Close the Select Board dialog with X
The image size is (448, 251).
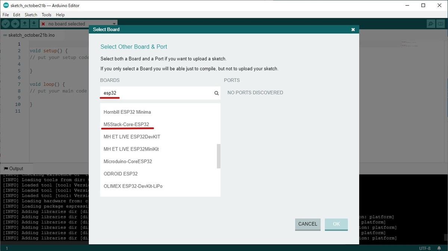point(353,29)
